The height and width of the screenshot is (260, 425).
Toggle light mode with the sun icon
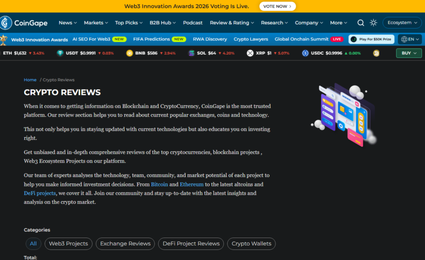pos(373,23)
